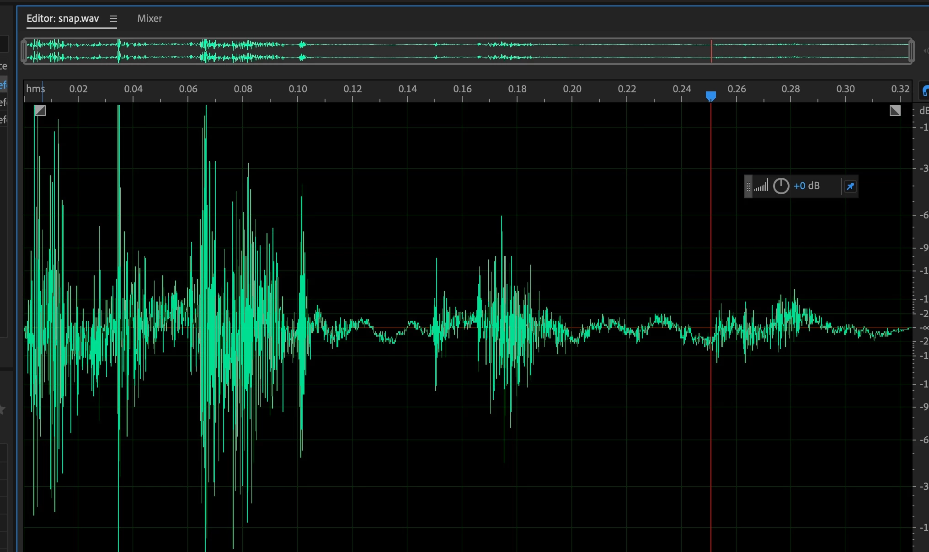
Task: Click the 0.16 mark on time ruler
Action: click(462, 89)
